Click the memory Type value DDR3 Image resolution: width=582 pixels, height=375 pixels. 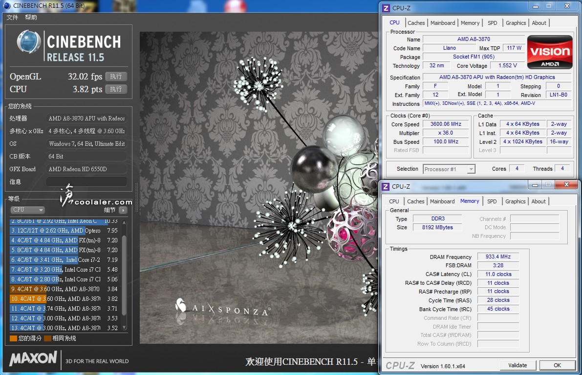pos(438,218)
